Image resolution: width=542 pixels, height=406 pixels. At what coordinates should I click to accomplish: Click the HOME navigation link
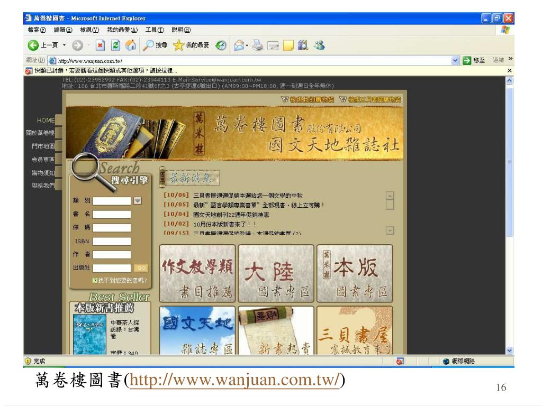[46, 120]
